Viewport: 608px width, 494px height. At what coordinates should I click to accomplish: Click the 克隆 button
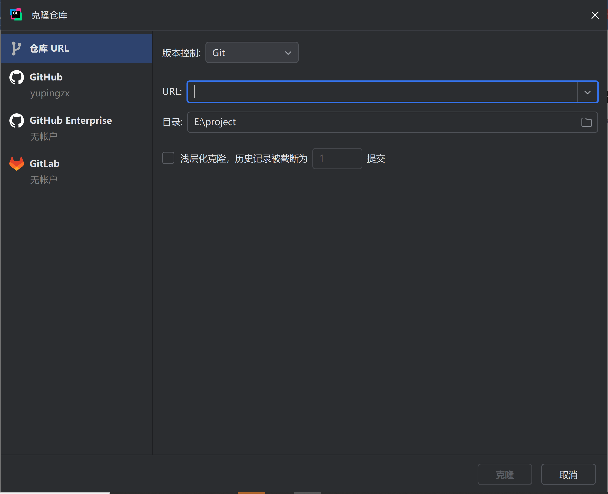pos(505,474)
